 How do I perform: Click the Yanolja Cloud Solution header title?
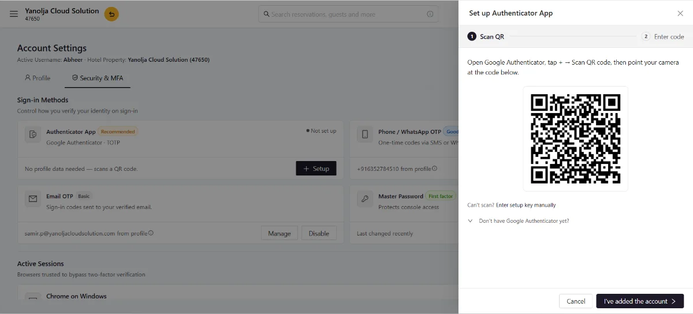coord(62,11)
